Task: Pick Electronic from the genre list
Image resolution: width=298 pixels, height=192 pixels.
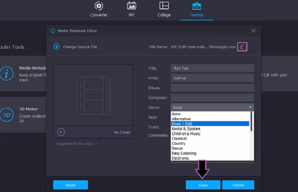Action: click(180, 158)
